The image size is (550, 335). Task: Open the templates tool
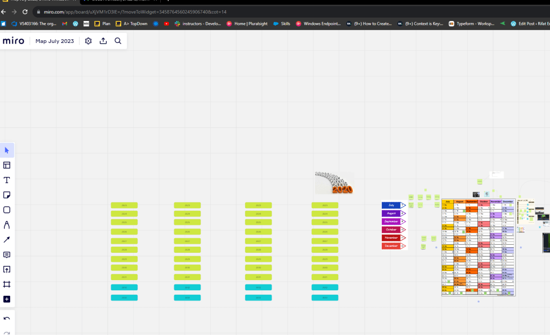[x=6, y=165]
